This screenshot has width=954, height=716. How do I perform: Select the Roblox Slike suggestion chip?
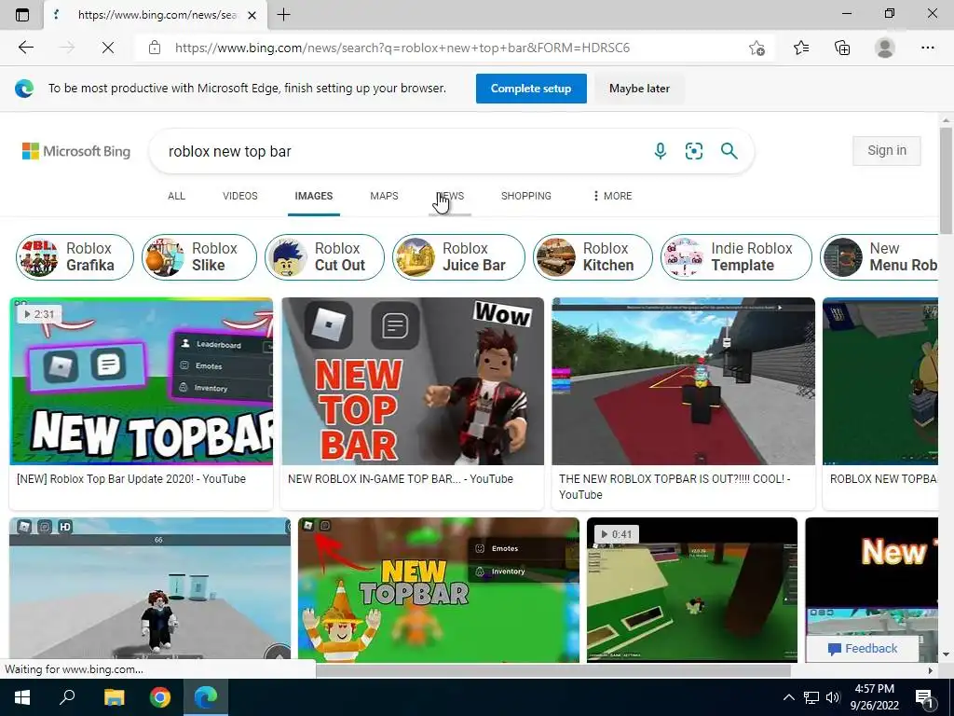point(199,257)
